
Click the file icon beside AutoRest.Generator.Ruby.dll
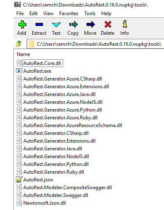[x=19, y=172]
